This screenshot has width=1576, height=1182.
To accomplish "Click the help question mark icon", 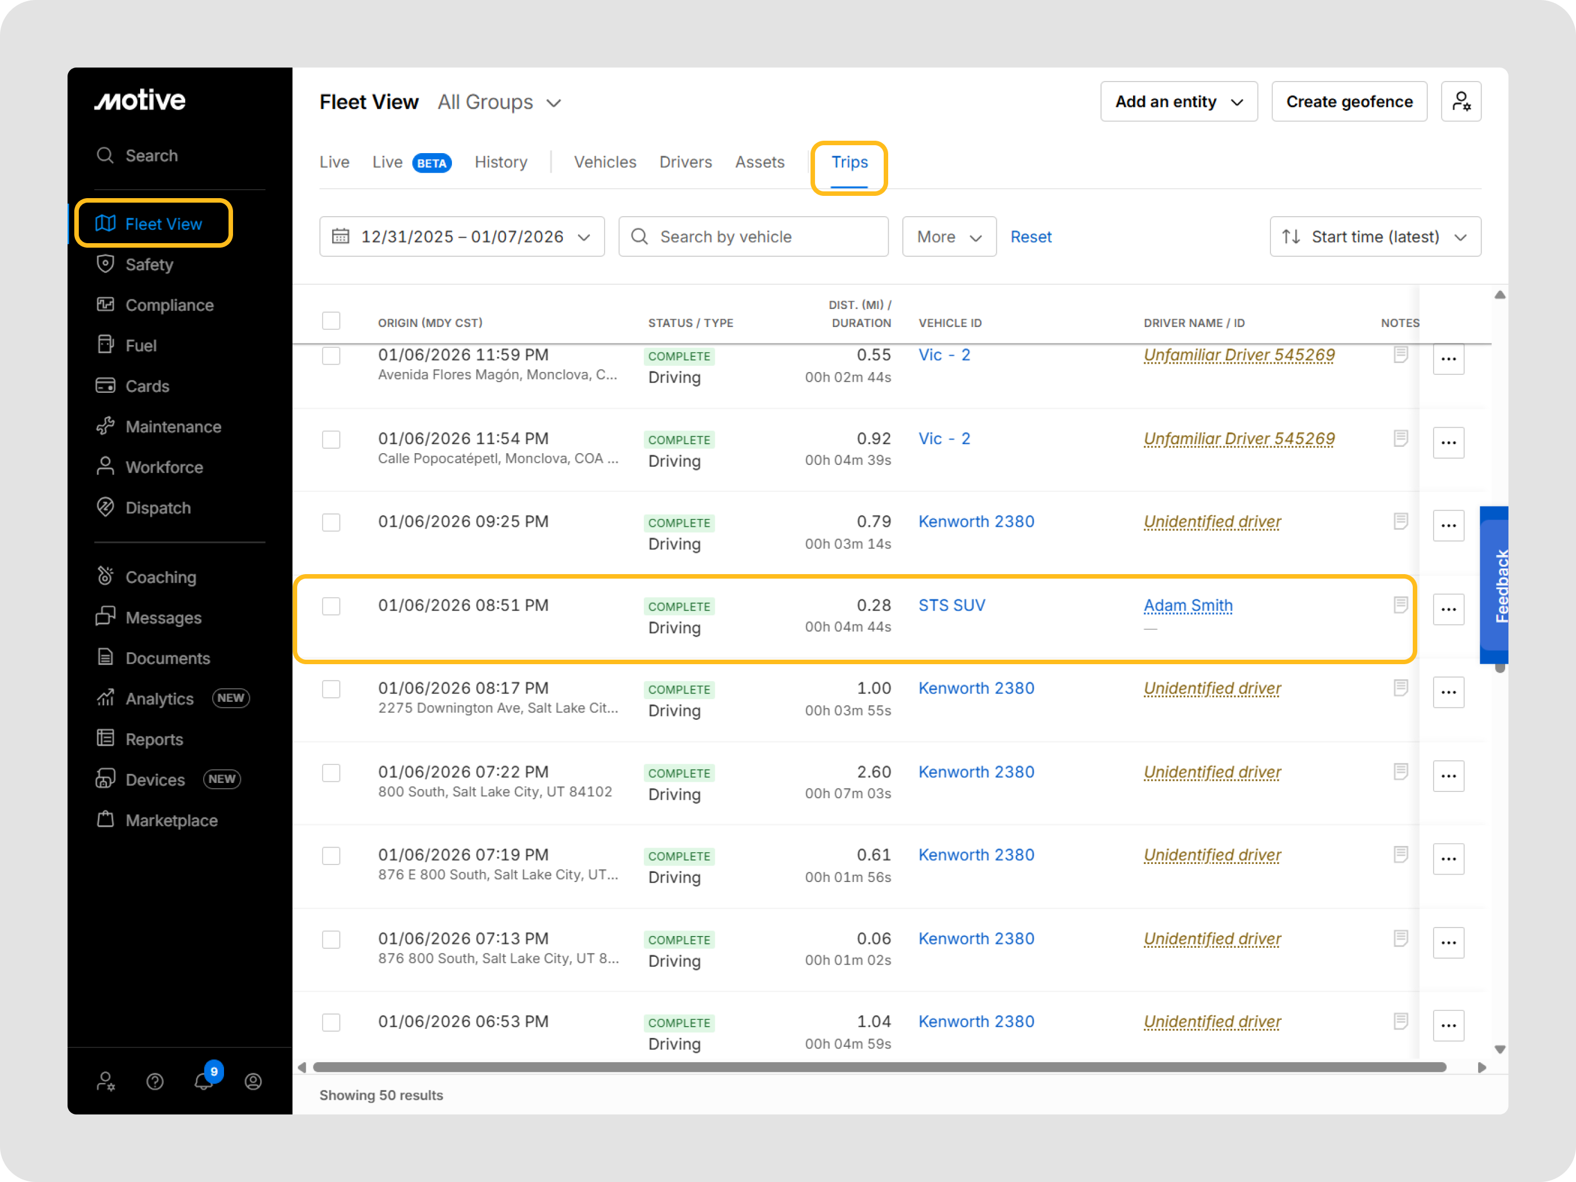I will [155, 1082].
